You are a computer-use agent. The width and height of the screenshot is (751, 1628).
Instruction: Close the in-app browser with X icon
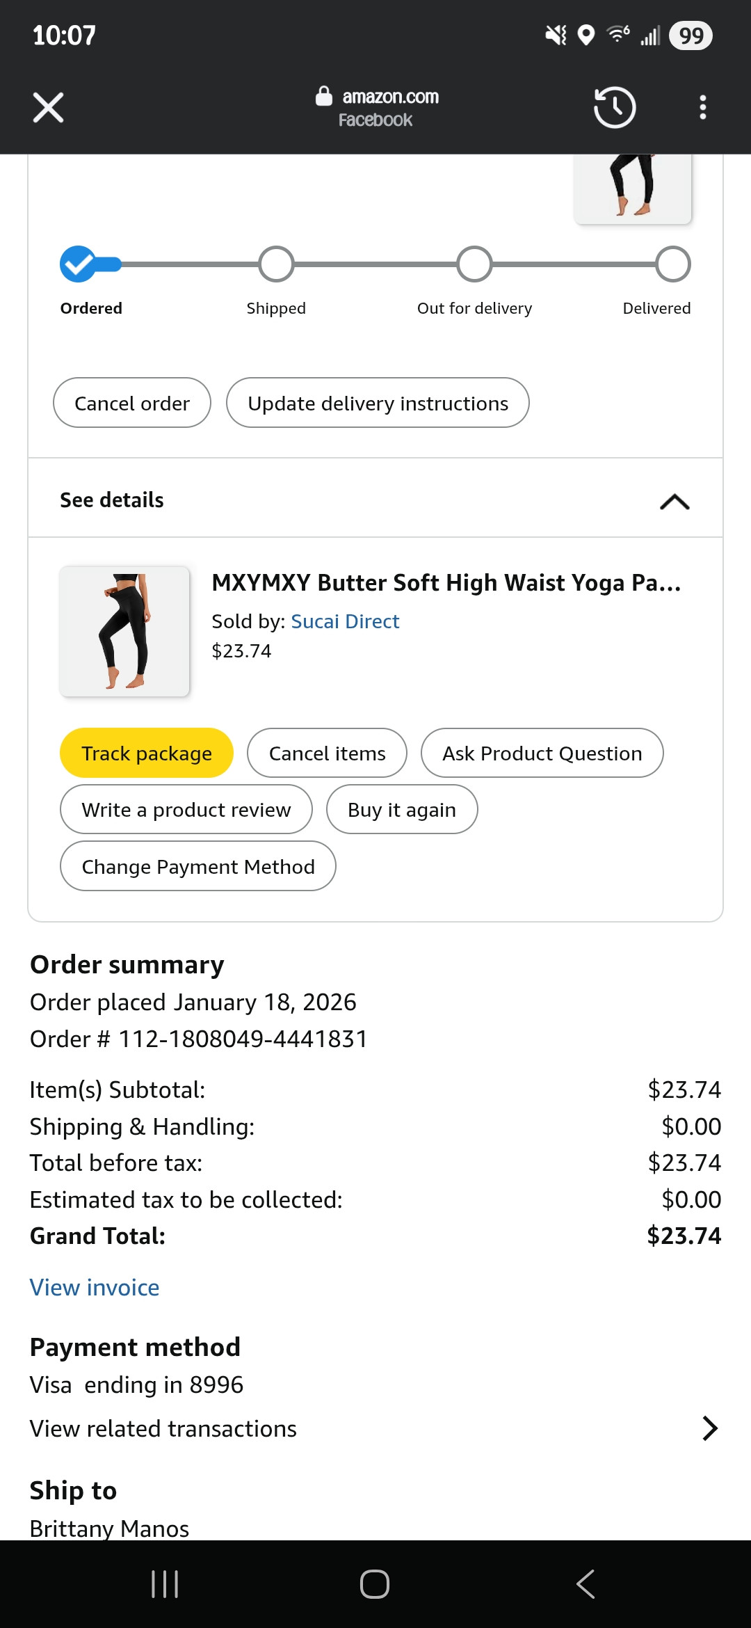[48, 108]
